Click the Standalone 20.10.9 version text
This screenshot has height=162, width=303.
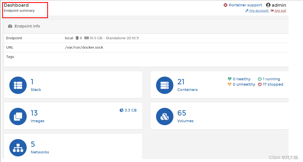[122, 38]
